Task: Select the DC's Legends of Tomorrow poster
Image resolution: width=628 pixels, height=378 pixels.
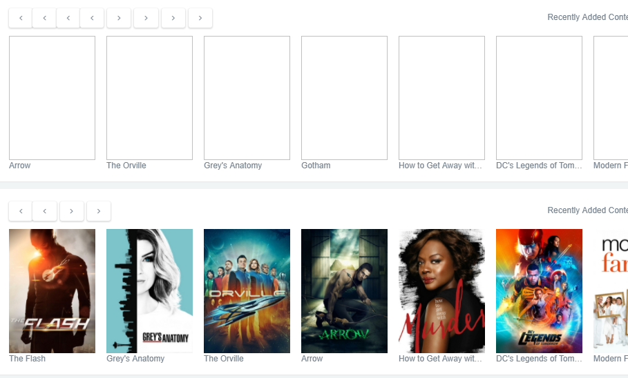Action: coord(539,291)
